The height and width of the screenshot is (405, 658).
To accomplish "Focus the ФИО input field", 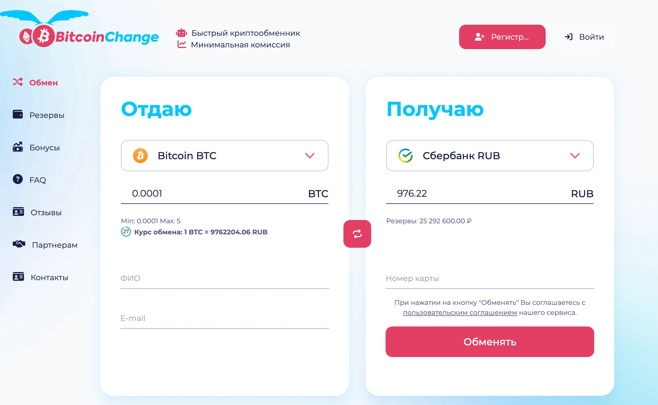I will click(x=225, y=278).
